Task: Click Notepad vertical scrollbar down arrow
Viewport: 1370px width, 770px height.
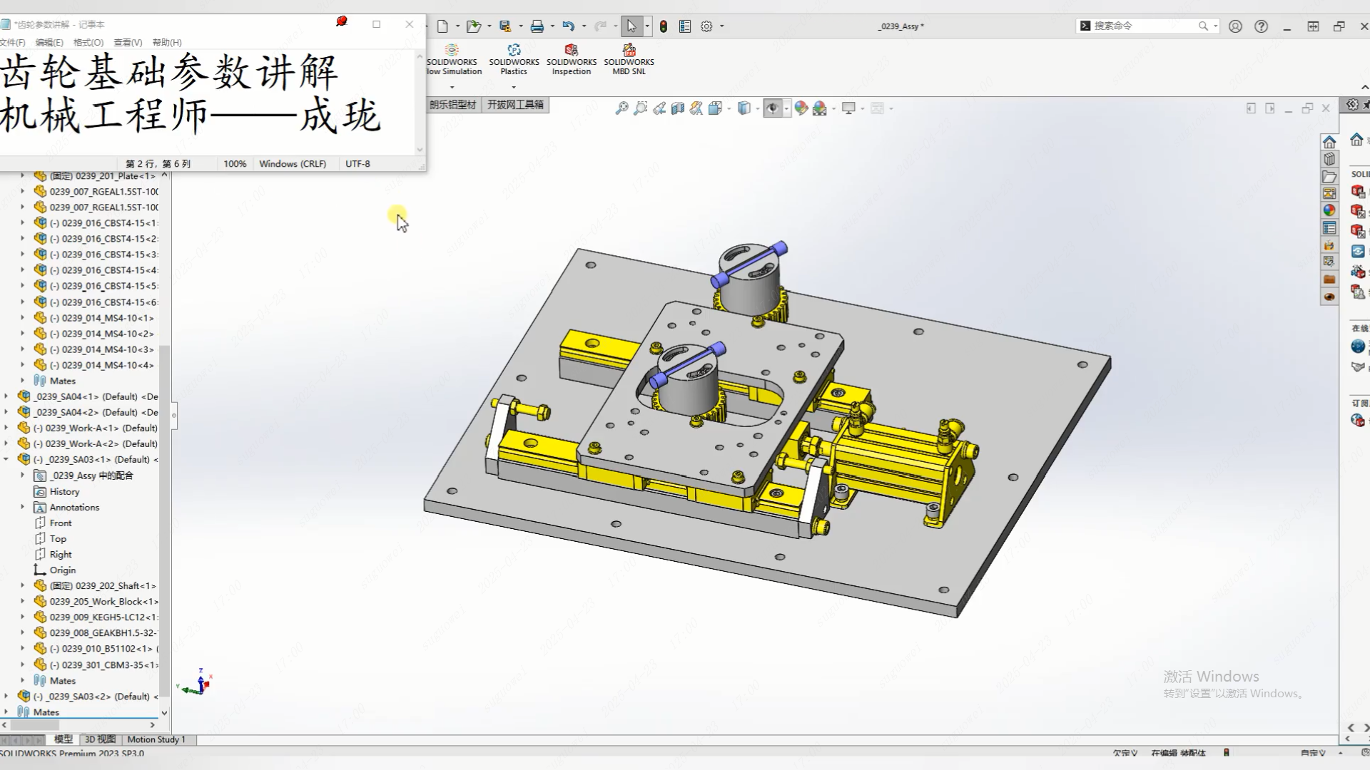Action: tap(420, 150)
